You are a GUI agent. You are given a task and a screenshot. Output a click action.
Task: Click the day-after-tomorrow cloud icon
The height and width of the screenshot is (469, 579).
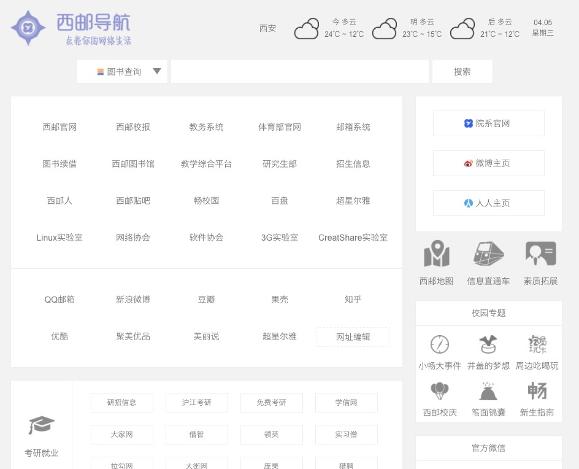click(x=462, y=28)
